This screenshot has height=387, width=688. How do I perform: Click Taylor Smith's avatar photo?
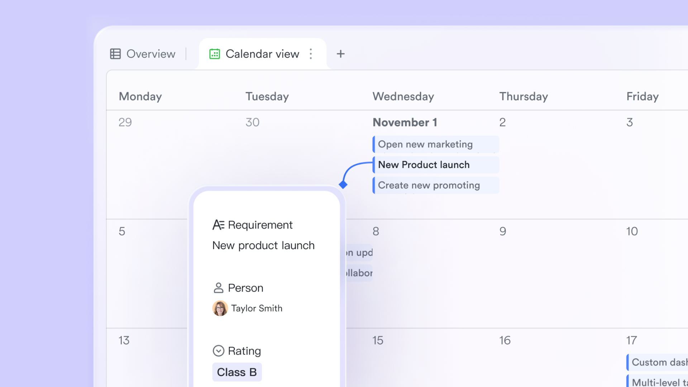click(x=220, y=308)
